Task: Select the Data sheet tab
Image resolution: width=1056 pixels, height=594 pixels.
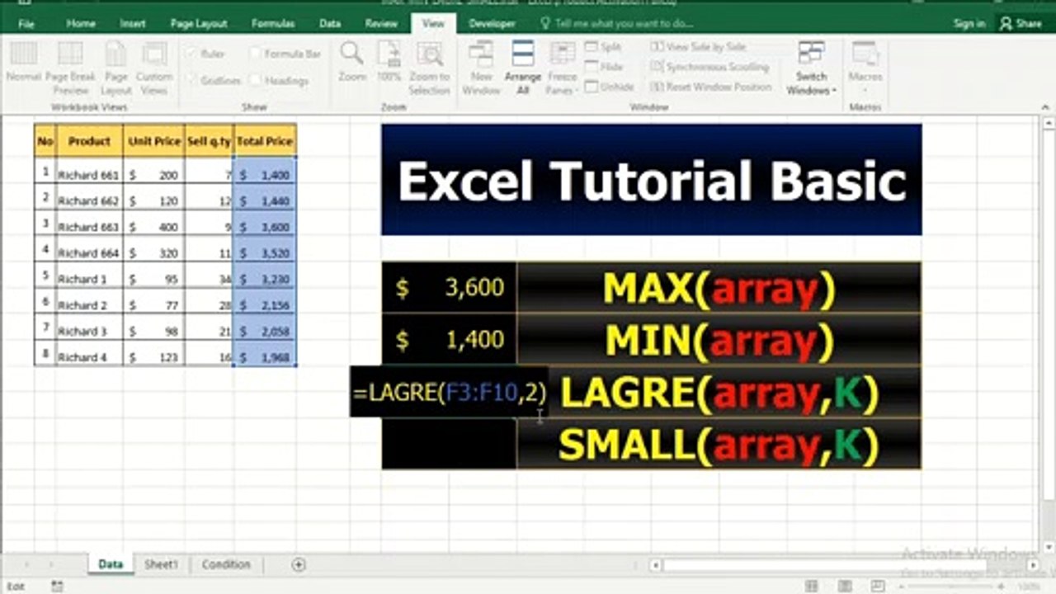Action: 111,564
